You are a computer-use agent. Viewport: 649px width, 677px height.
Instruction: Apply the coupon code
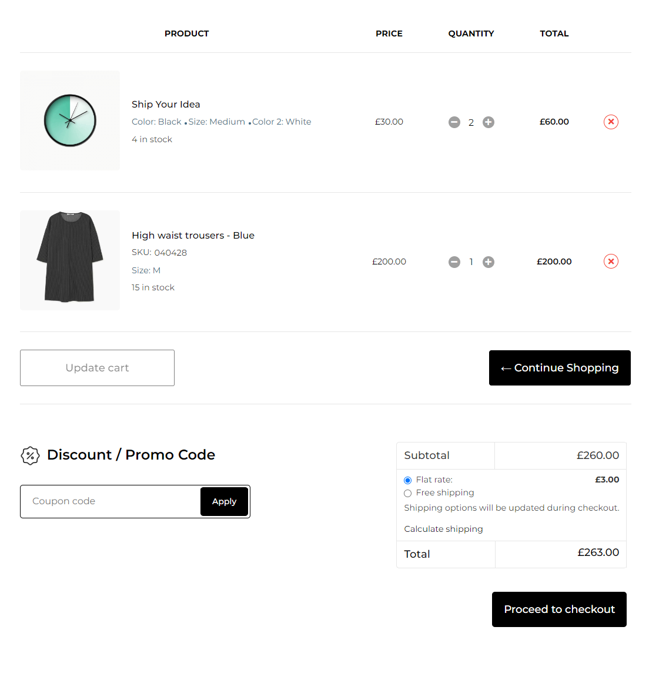tap(224, 501)
